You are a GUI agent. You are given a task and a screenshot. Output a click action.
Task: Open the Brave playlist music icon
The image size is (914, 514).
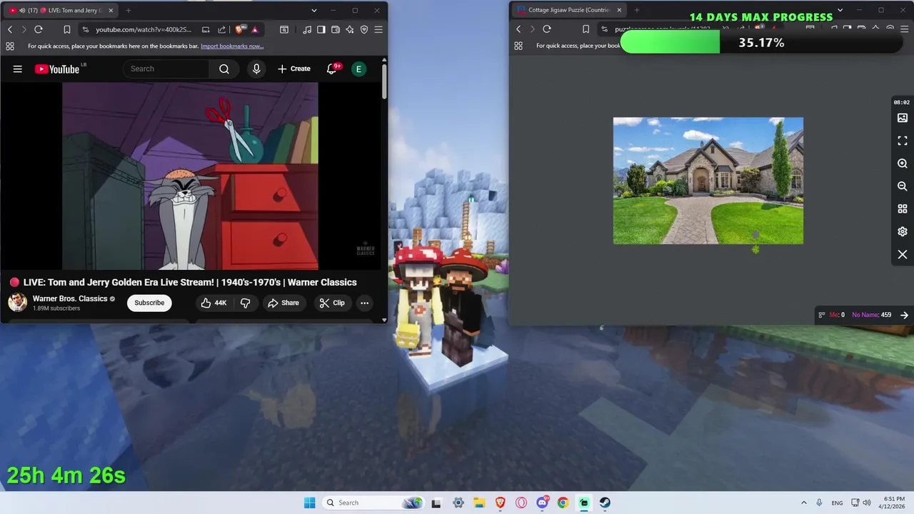point(307,29)
